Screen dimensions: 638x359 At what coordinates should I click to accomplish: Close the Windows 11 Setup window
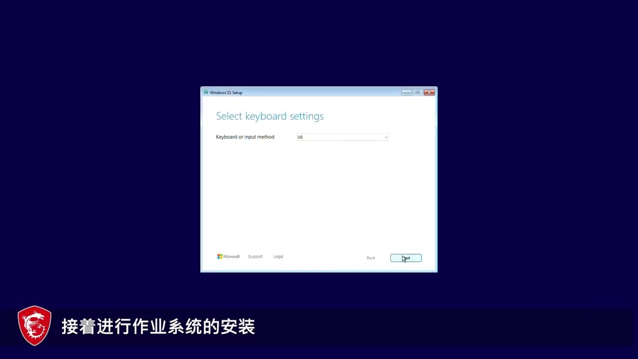tap(429, 92)
